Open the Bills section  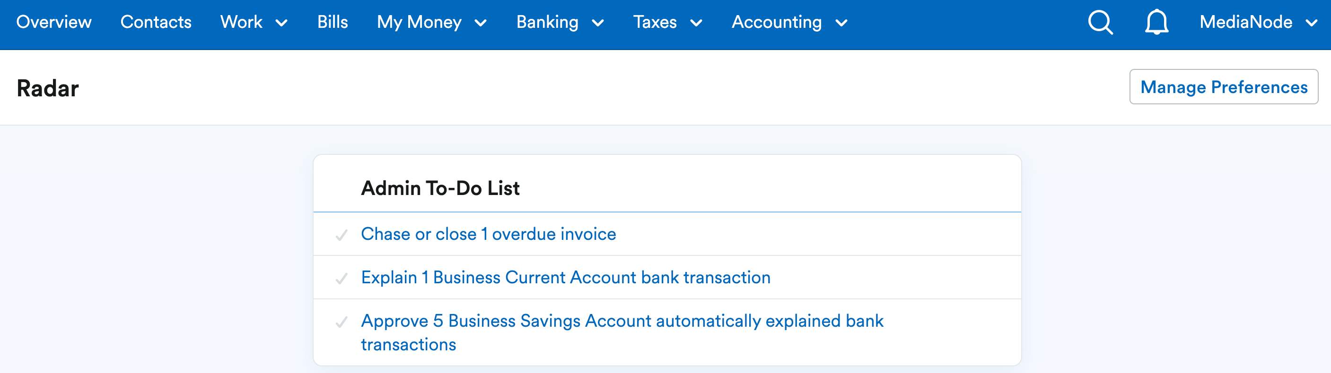click(332, 22)
